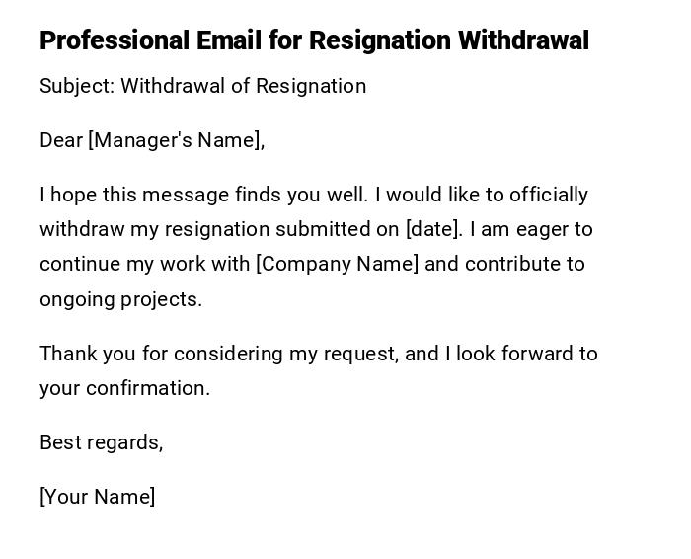Click the "Professional Email for Resignation Withdrawal" heading
Viewport: 691px width, 559px height.
314,40
